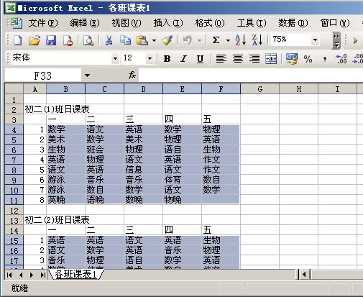Select the Cut scissors icon

click(x=109, y=40)
